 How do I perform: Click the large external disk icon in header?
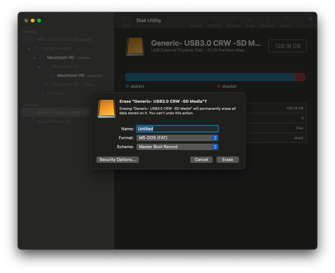tap(135, 47)
